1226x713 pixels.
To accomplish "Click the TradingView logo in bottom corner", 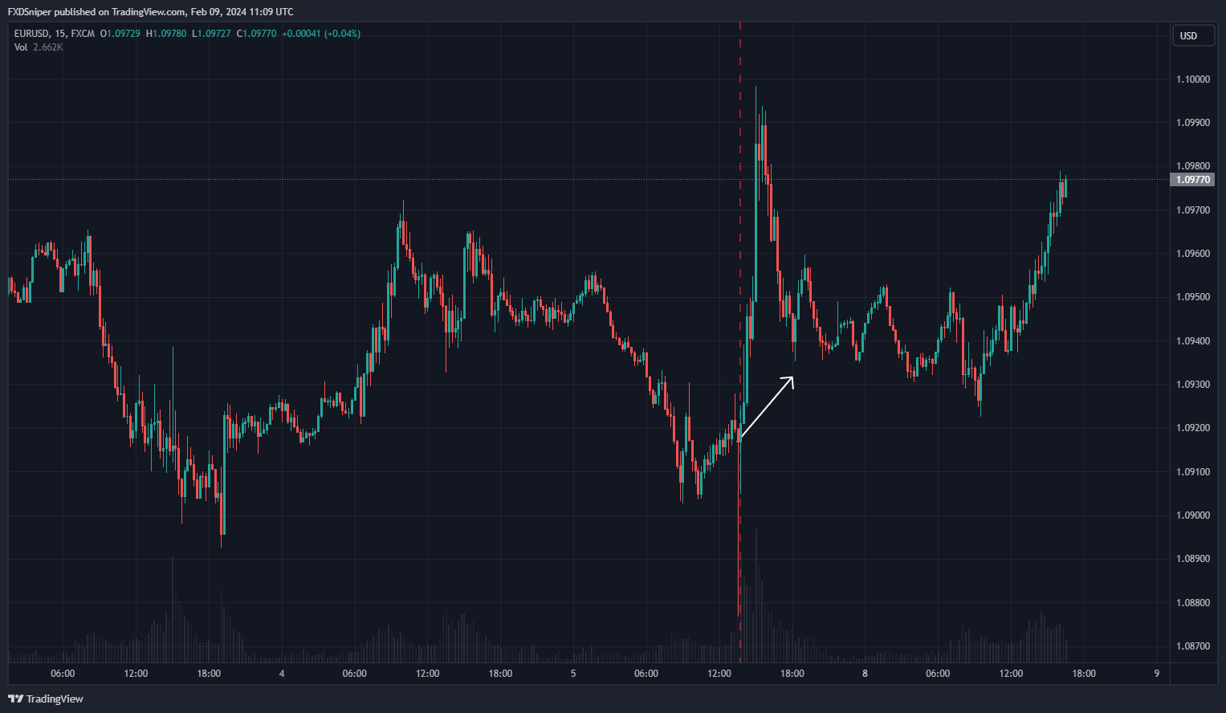I will [x=46, y=699].
